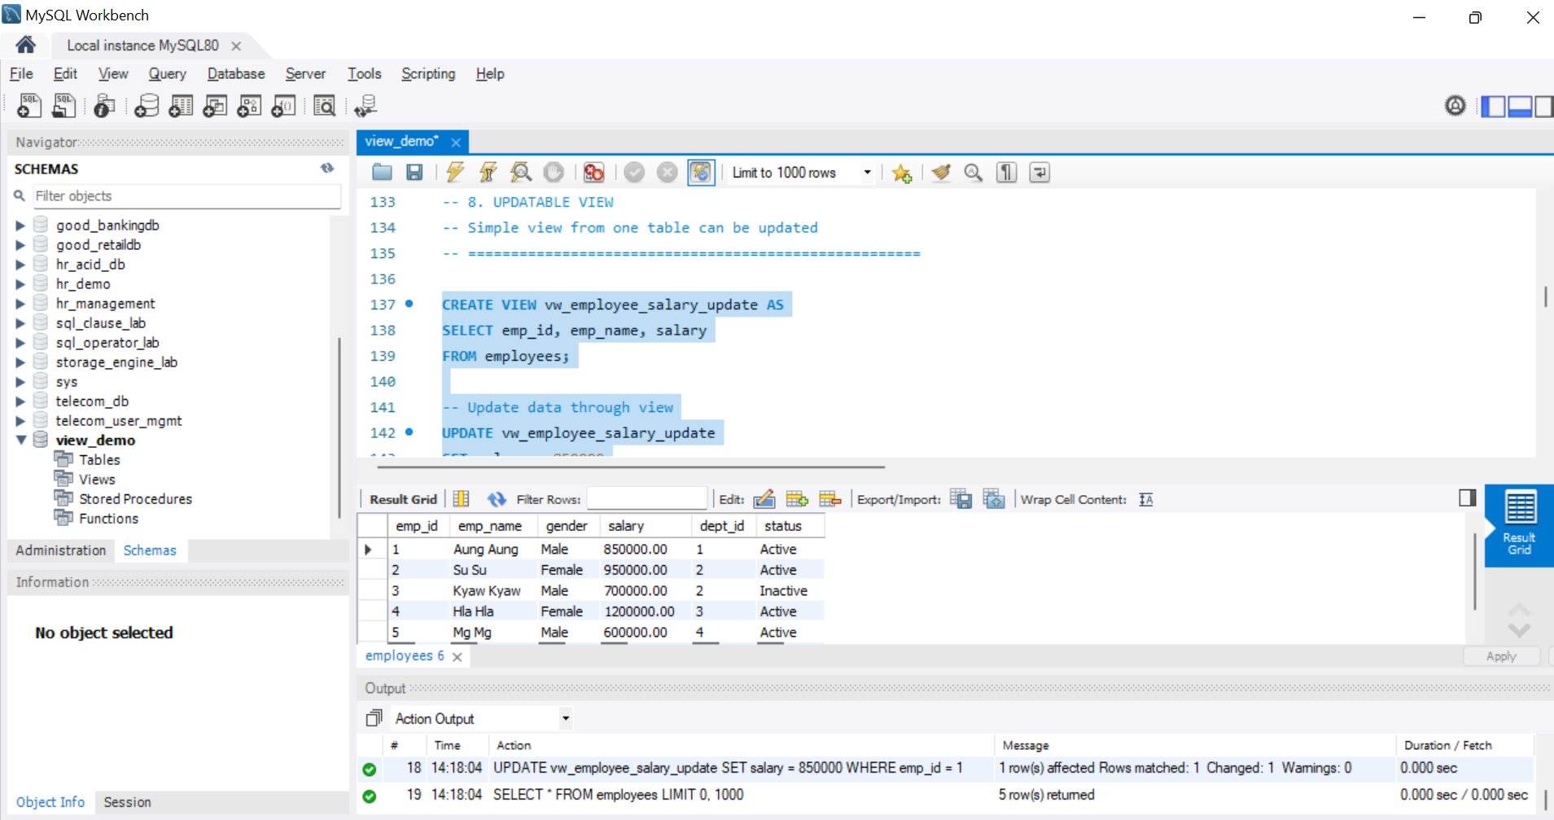Create a new function icon

tap(283, 106)
